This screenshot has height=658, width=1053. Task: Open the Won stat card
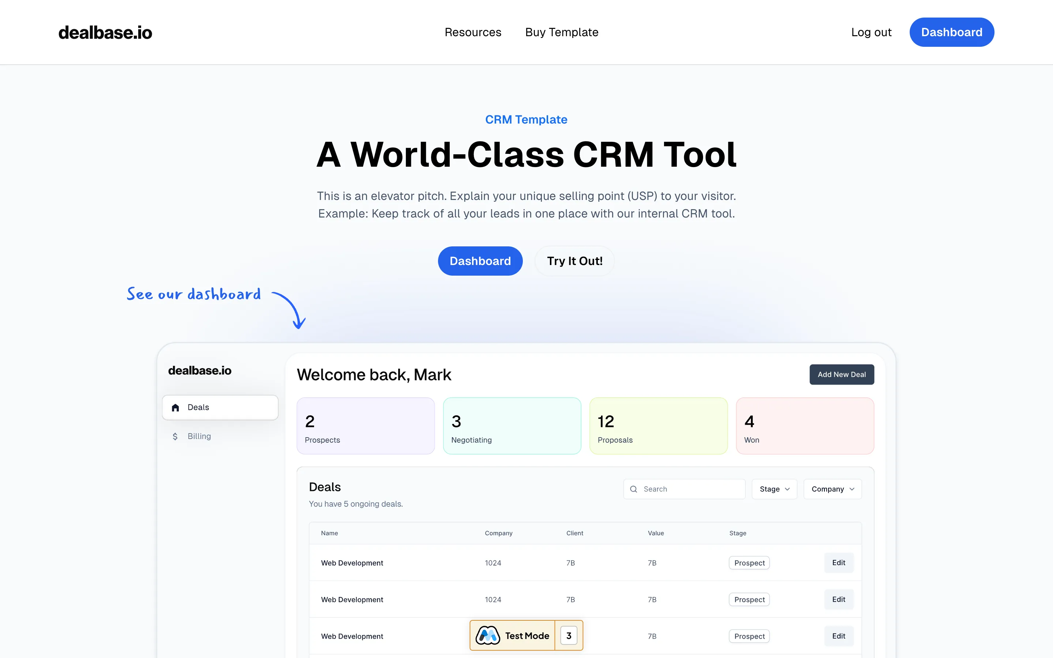coord(805,426)
